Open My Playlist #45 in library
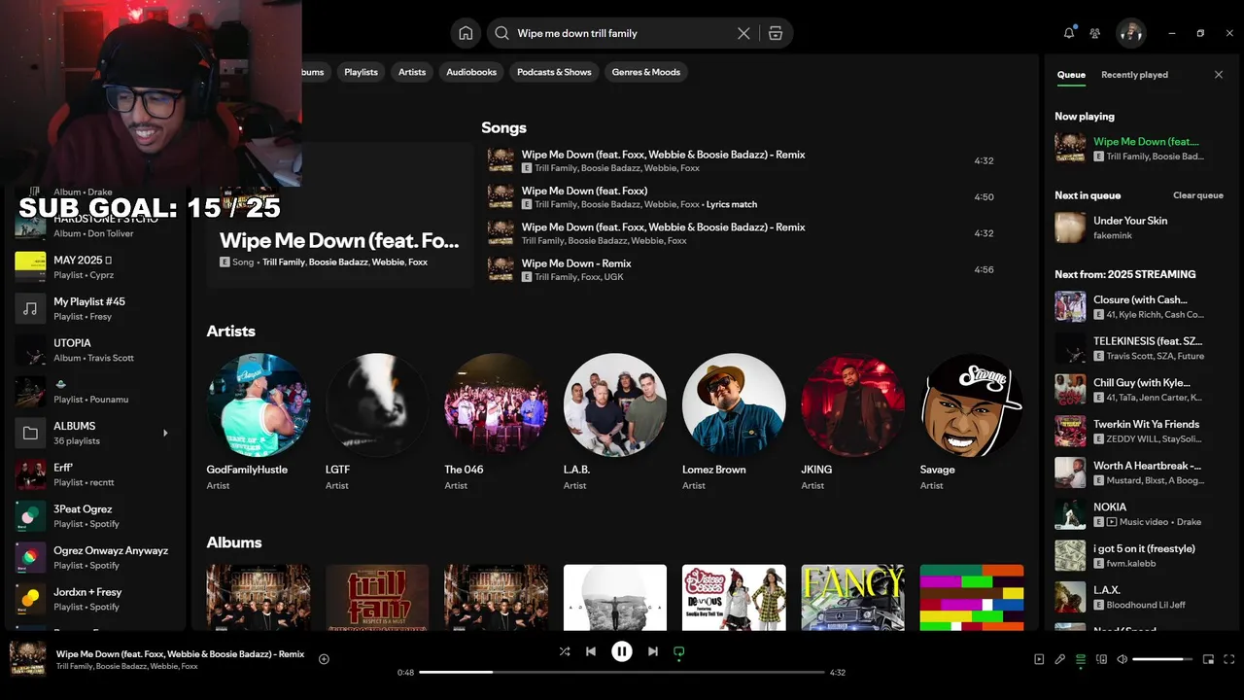 (95, 308)
